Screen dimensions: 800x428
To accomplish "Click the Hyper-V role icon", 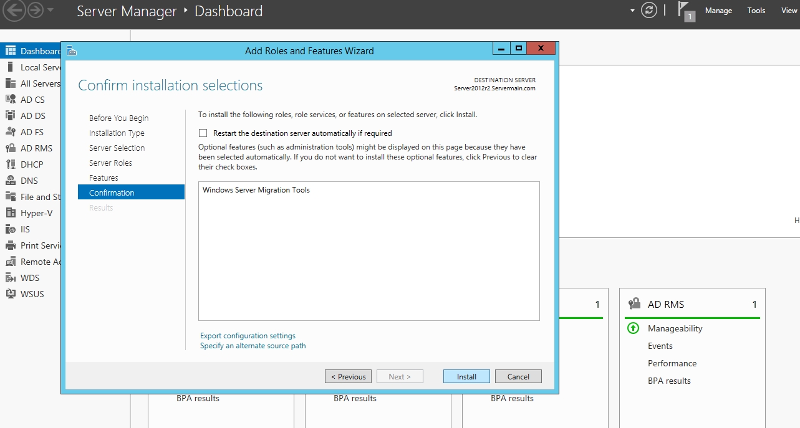I will click(x=11, y=213).
